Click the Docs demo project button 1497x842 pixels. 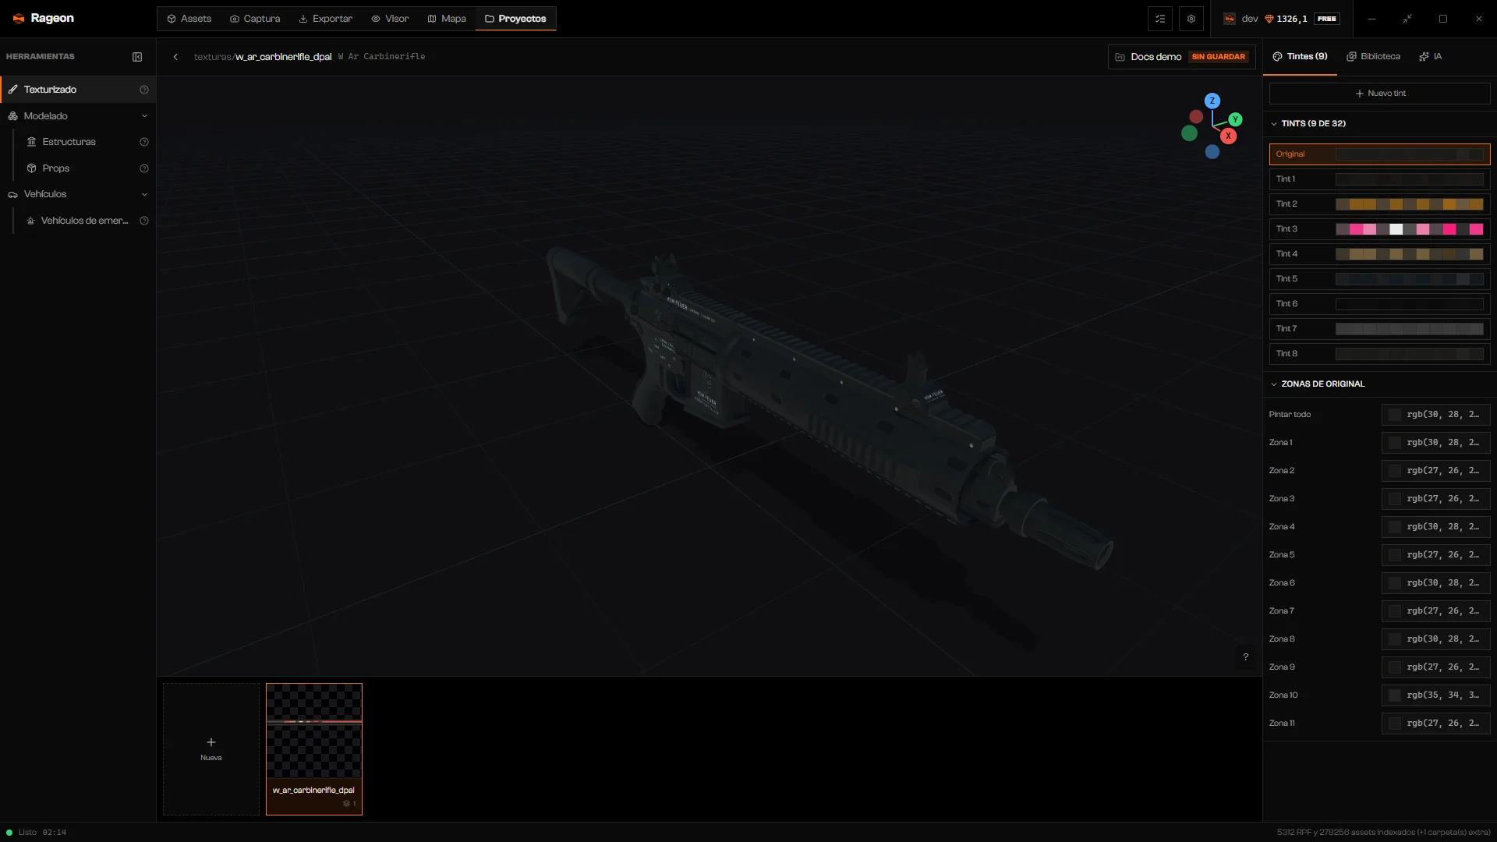click(1181, 57)
